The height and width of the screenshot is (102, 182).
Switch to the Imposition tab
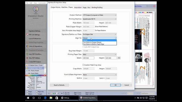click(x=78, y=7)
